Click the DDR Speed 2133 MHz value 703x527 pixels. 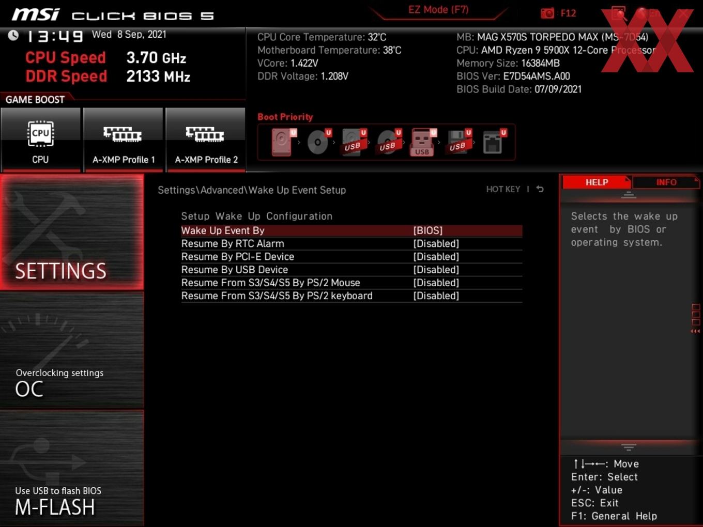158,76
